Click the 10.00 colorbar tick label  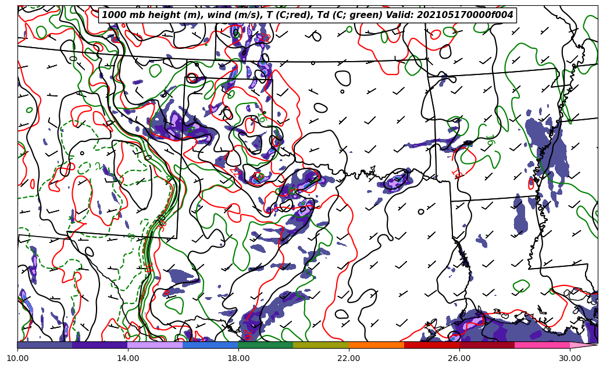(17, 358)
